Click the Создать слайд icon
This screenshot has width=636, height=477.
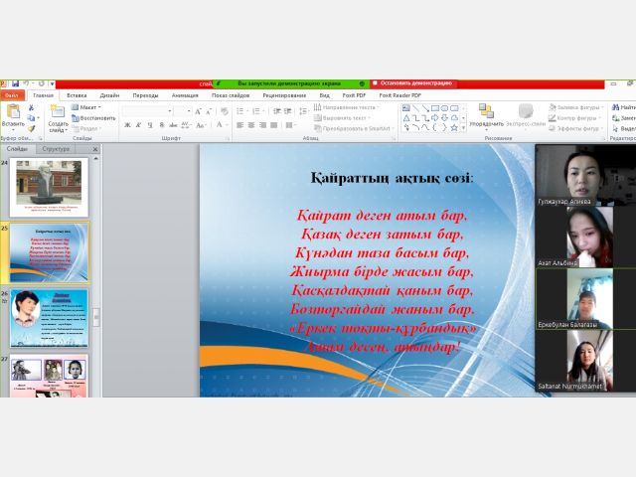(58, 110)
